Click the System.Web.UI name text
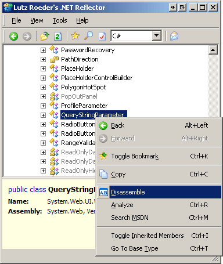 pos(71,201)
